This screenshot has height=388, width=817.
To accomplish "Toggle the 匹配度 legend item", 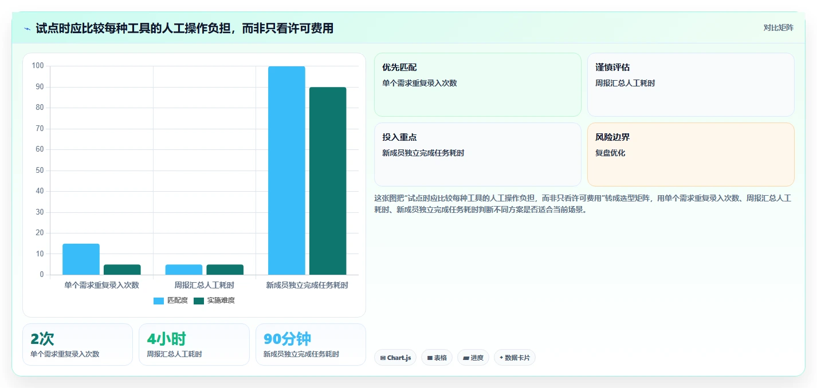I will point(171,300).
